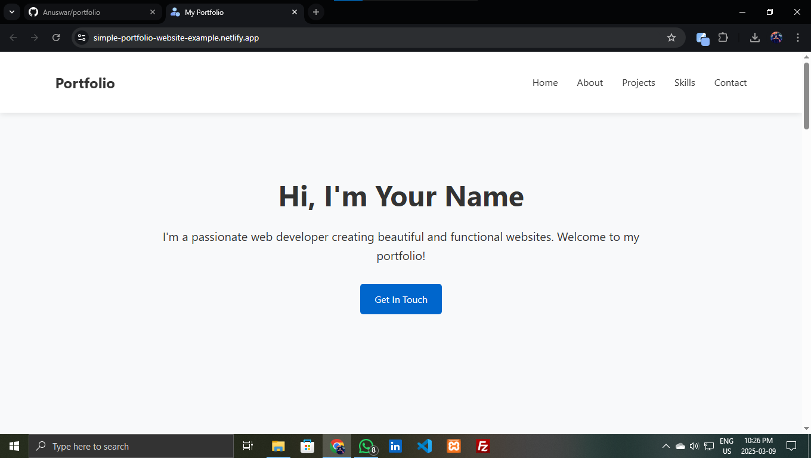This screenshot has width=811, height=458.
Task: Click the Chrome profile avatar icon
Action: point(776,37)
